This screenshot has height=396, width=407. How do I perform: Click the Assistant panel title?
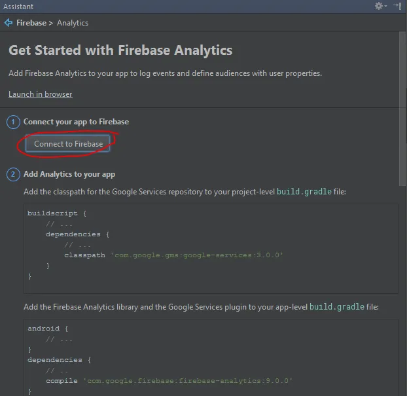[18, 6]
